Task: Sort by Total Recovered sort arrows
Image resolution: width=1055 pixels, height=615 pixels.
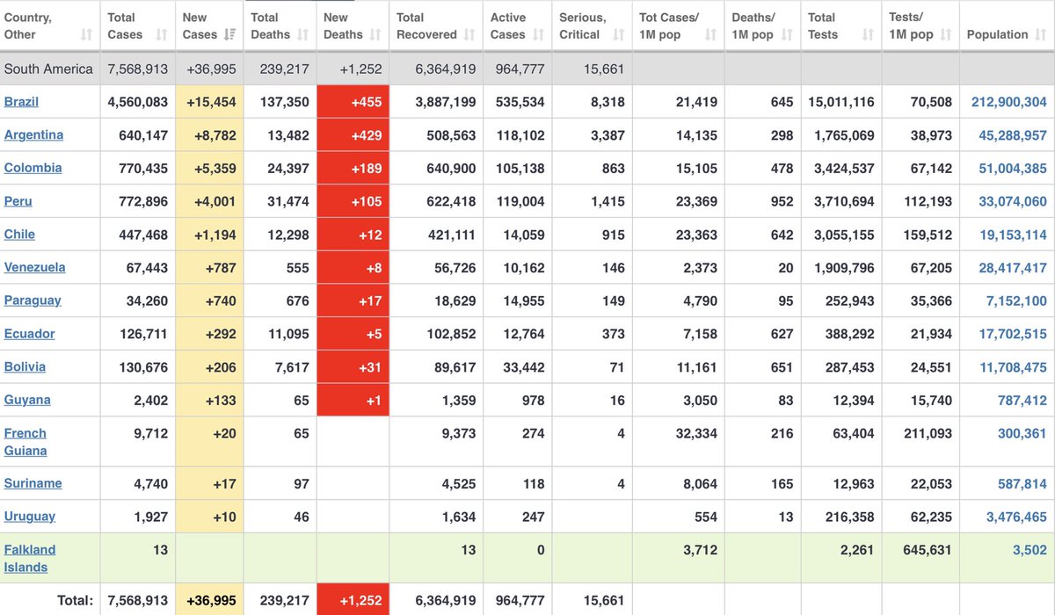Action: [x=469, y=35]
